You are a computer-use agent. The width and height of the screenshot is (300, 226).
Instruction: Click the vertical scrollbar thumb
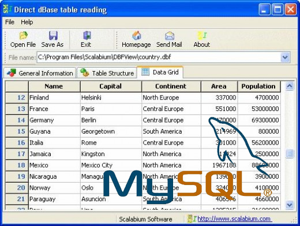tap(290, 154)
